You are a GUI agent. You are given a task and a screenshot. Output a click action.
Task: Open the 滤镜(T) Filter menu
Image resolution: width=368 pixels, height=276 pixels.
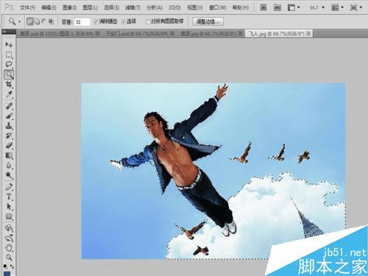click(132, 7)
